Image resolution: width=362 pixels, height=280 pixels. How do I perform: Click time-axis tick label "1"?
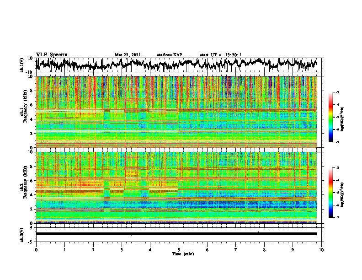pos(64,250)
